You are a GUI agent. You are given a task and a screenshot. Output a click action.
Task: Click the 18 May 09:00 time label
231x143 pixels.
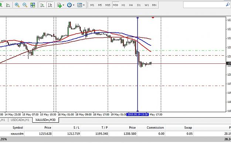point(84,114)
